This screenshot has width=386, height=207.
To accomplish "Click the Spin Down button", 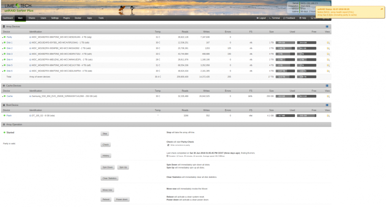I will pos(108,167).
